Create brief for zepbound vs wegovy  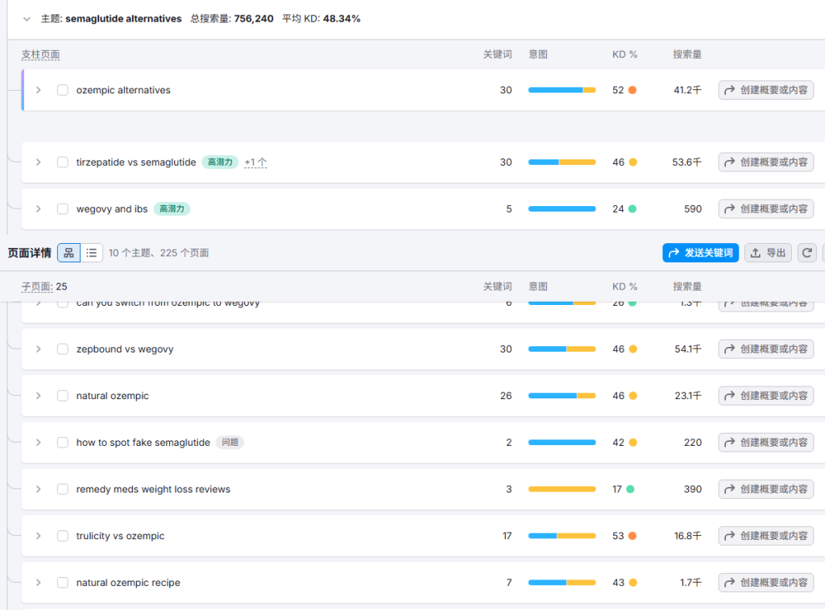coord(766,349)
